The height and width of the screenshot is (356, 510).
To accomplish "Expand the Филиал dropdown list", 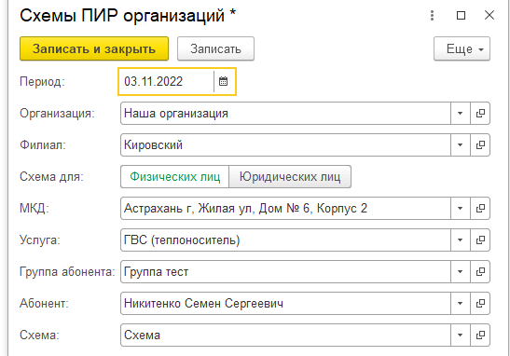I will [x=461, y=145].
